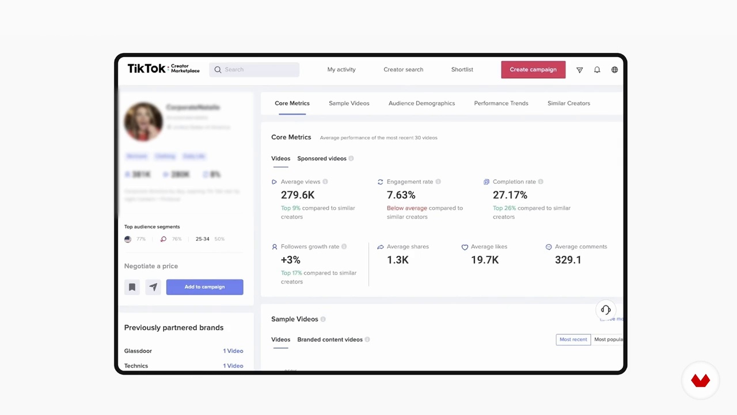
Task: Open the filter funnel icon in header
Action: click(580, 70)
